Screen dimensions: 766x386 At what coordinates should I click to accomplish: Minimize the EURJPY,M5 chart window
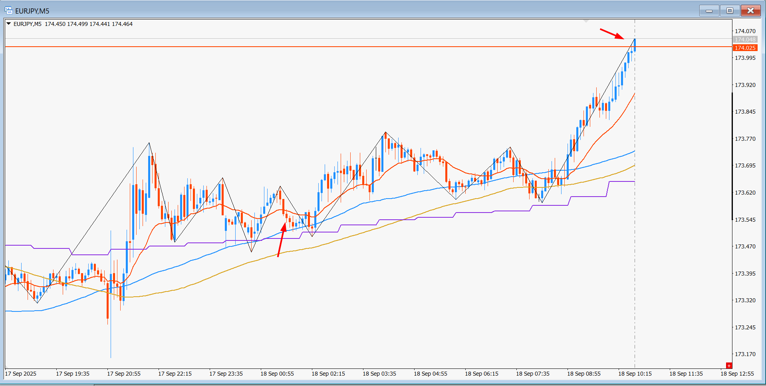709,11
